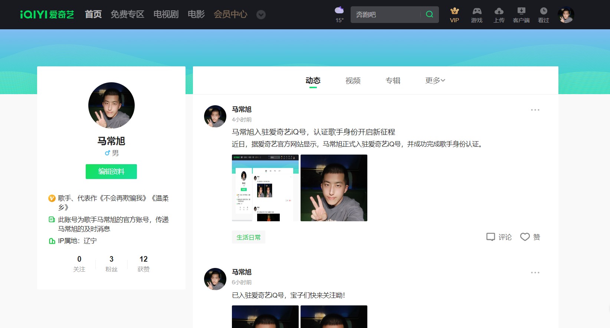Click the search magnifier icon
The width and height of the screenshot is (610, 328).
pyautogui.click(x=429, y=14)
